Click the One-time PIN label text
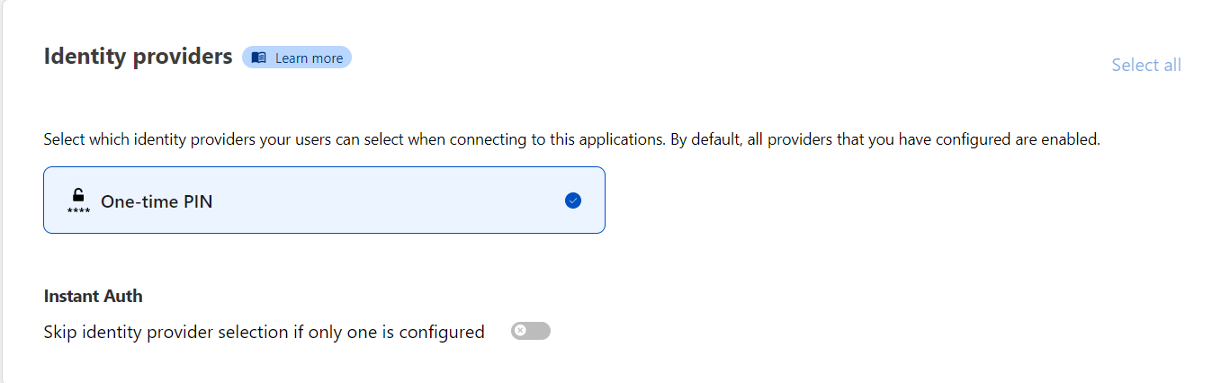Image resolution: width=1221 pixels, height=383 pixels. (x=157, y=201)
